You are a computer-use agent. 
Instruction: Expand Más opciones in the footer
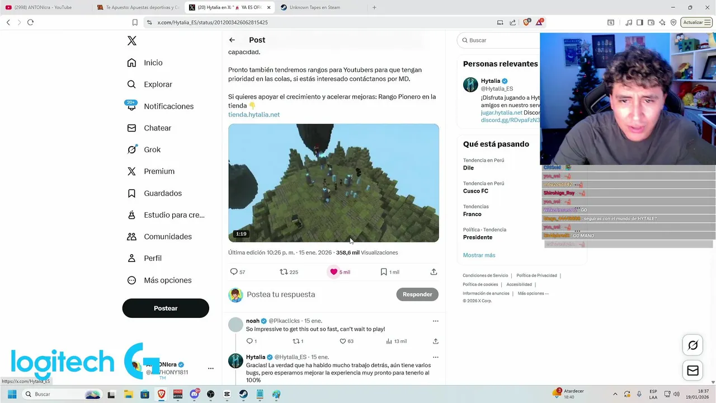533,293
